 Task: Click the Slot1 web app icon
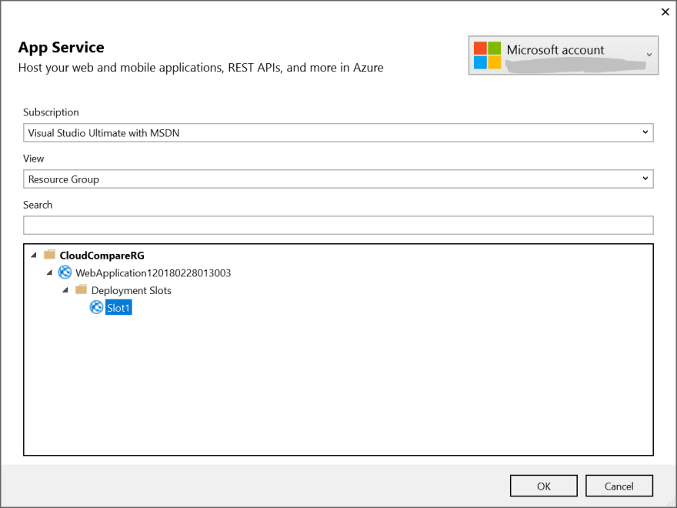(96, 307)
